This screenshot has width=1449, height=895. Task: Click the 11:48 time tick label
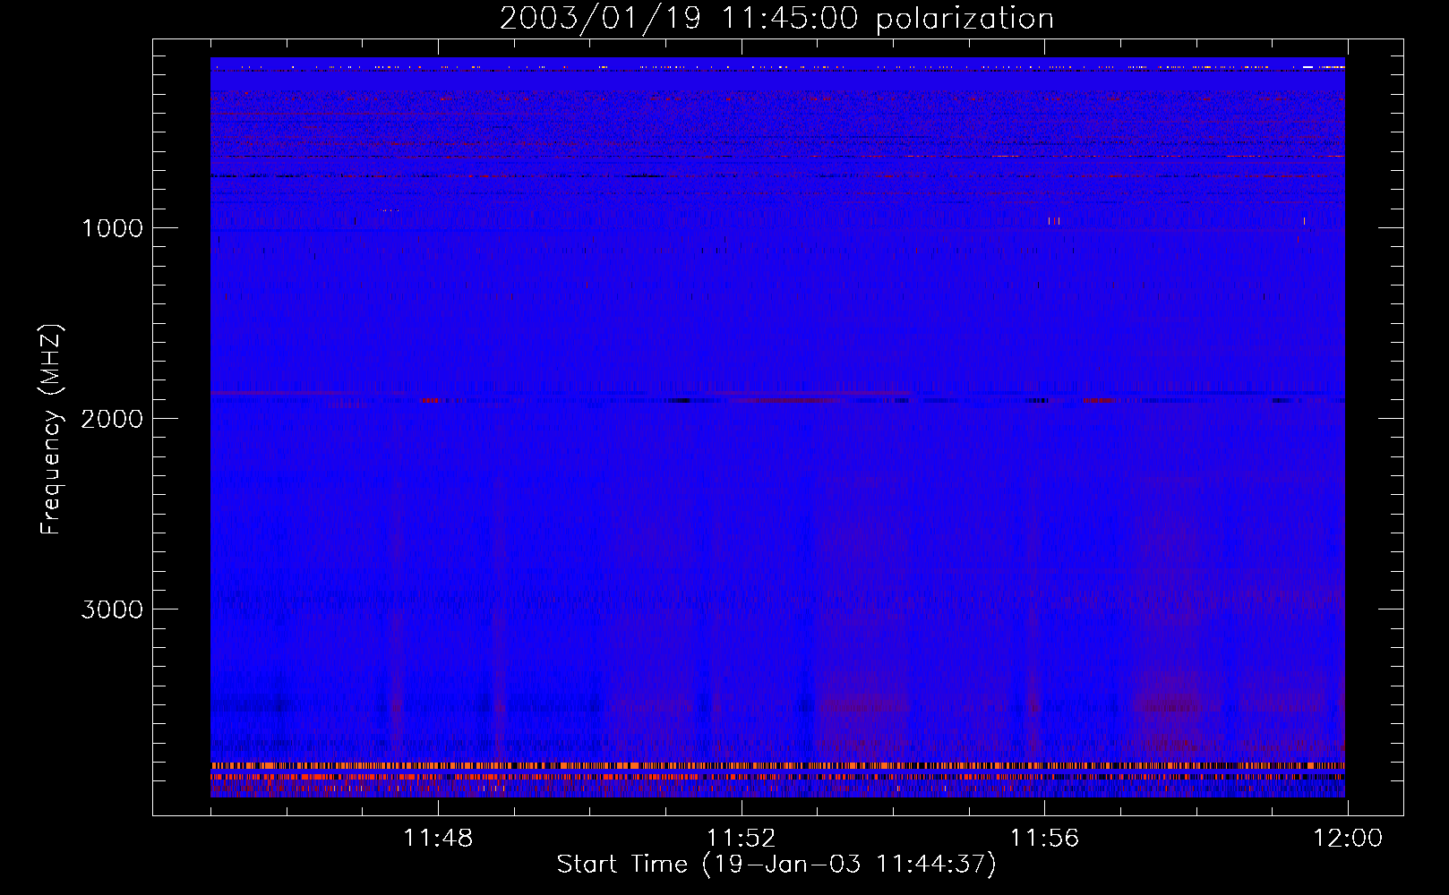pos(438,839)
